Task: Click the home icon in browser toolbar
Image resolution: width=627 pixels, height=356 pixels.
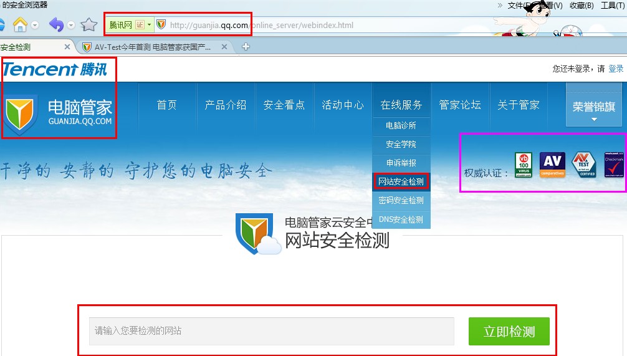Action: 20,25
